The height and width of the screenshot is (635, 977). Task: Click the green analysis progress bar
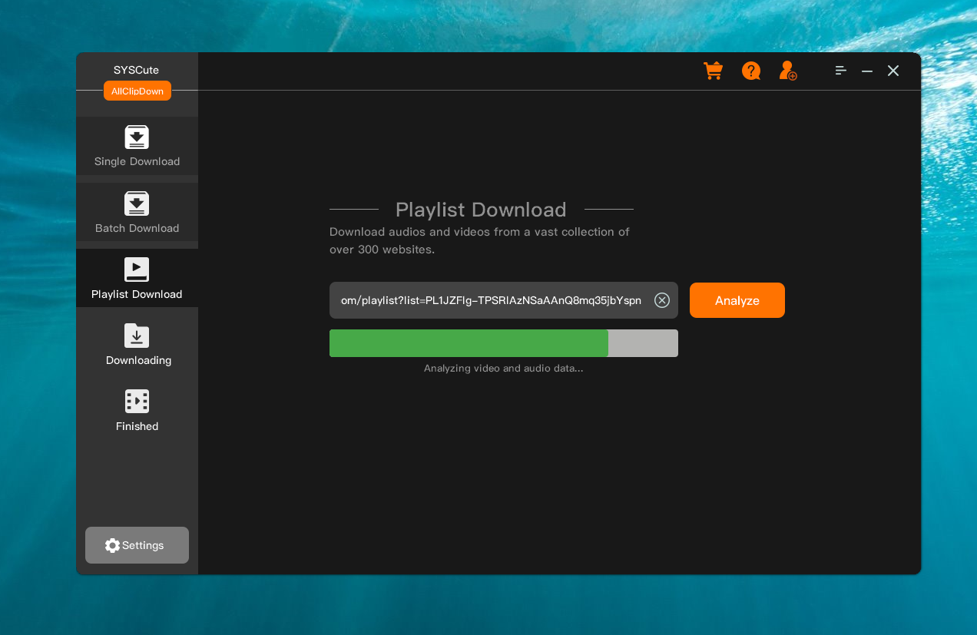point(469,343)
